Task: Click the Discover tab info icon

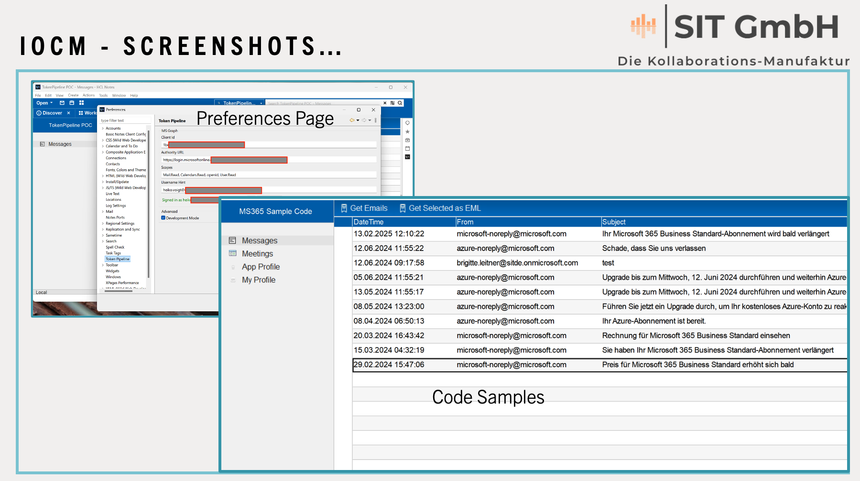Action: (39, 113)
